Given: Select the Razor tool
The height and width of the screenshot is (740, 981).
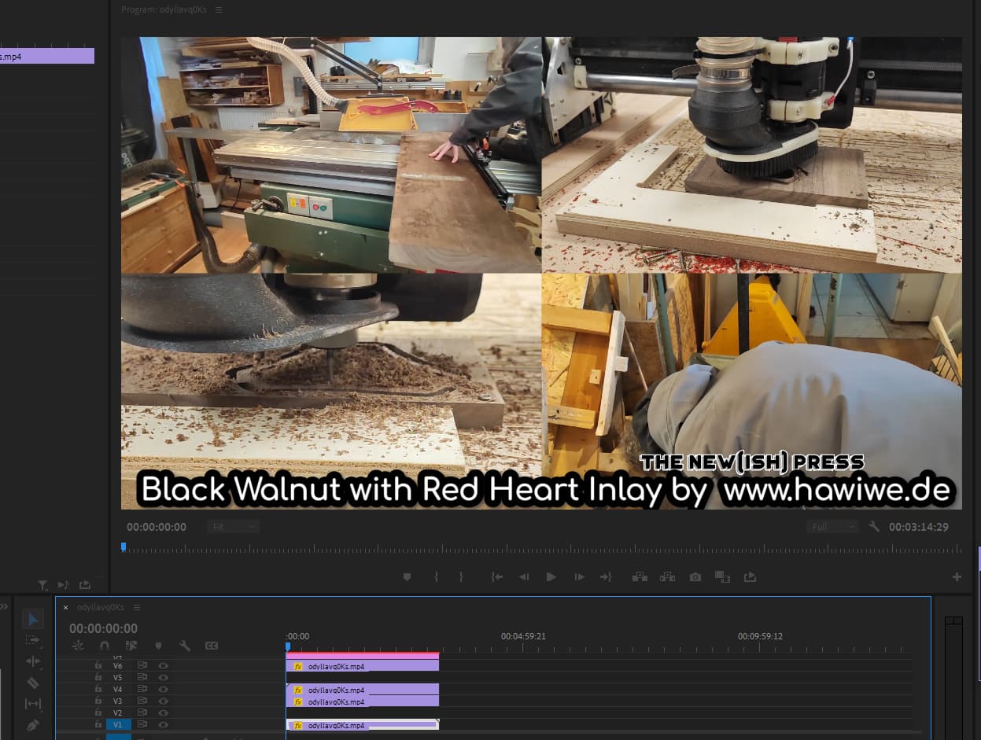Looking at the screenshot, I should coord(33,683).
